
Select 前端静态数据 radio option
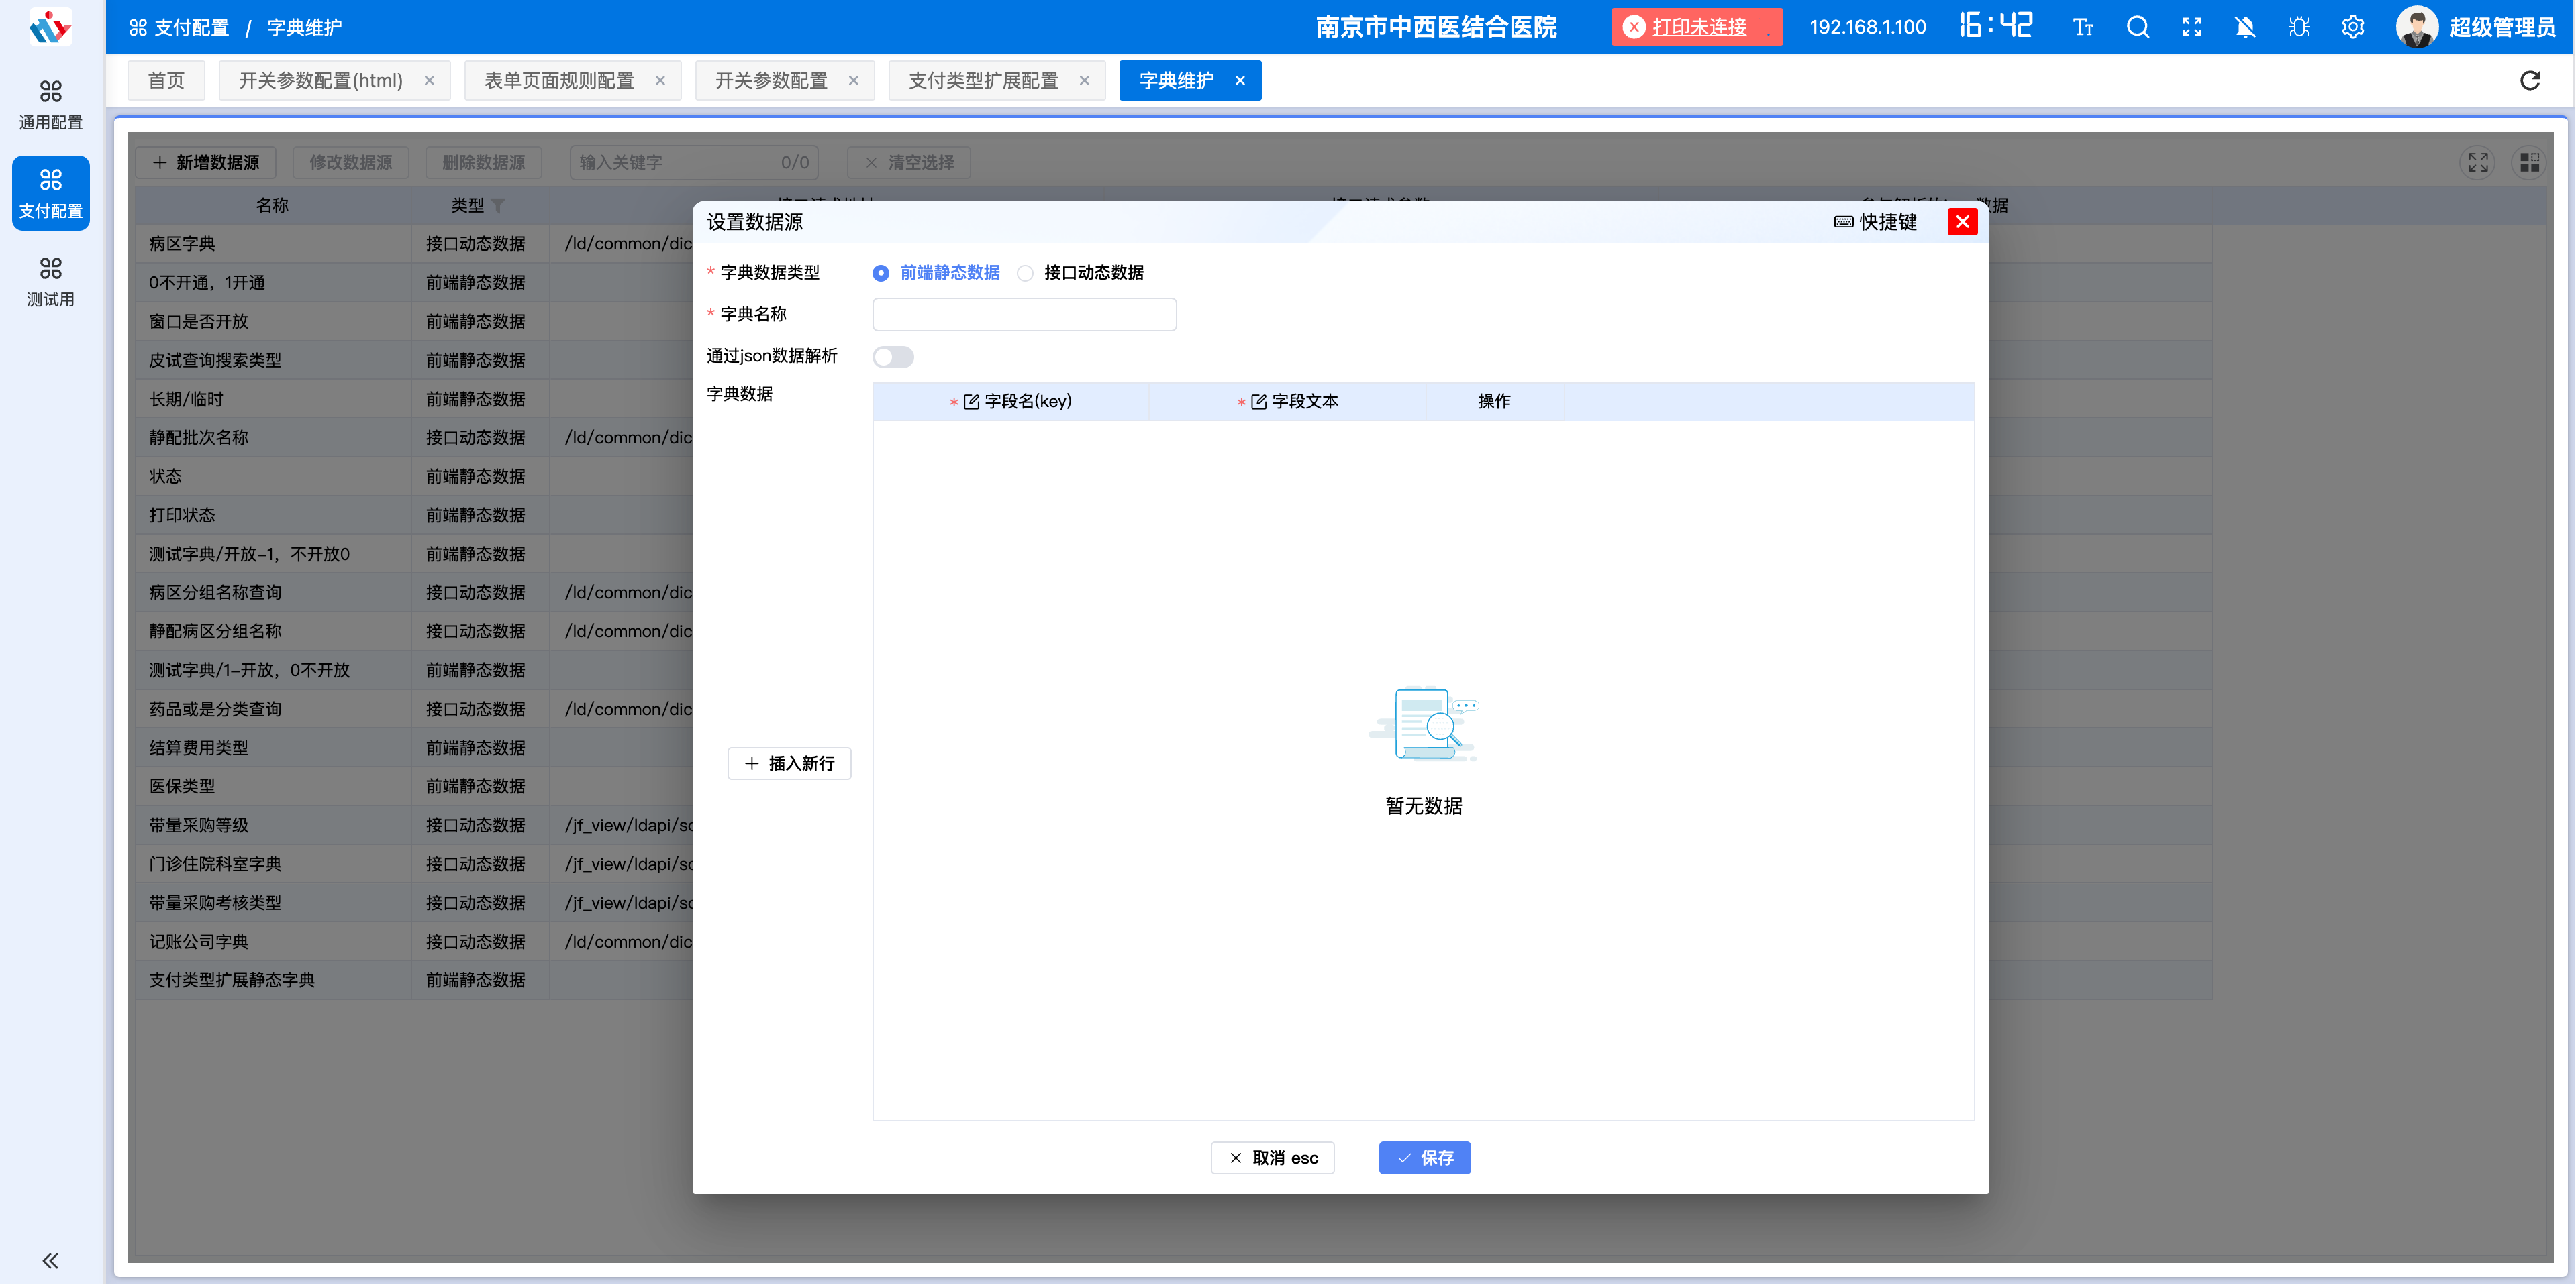880,273
